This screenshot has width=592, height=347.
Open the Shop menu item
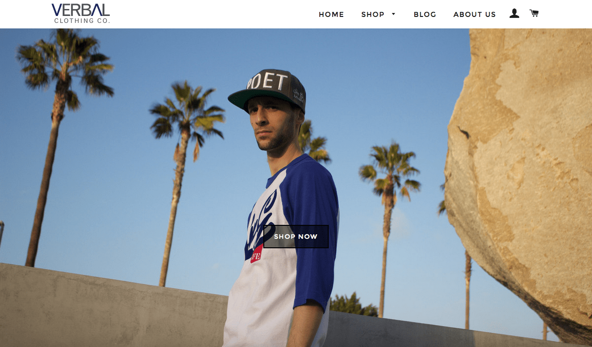click(x=373, y=14)
